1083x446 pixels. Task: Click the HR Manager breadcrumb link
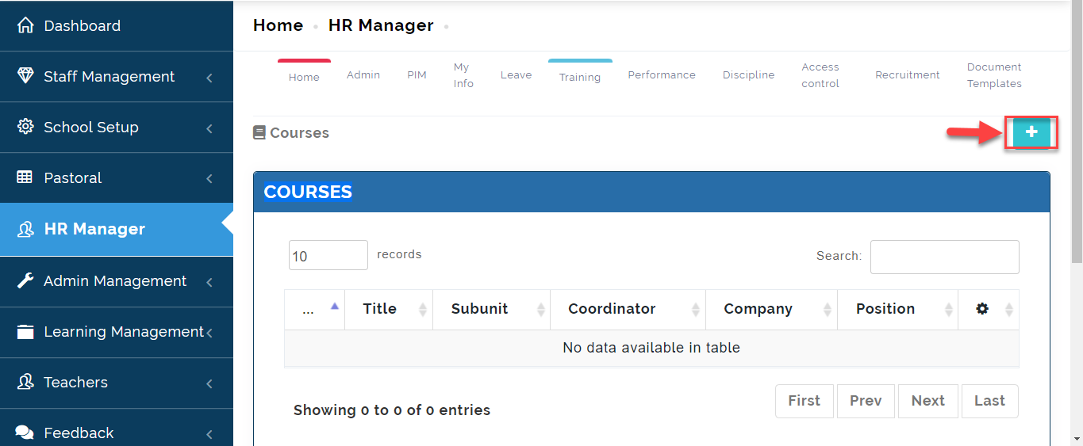[x=381, y=25]
